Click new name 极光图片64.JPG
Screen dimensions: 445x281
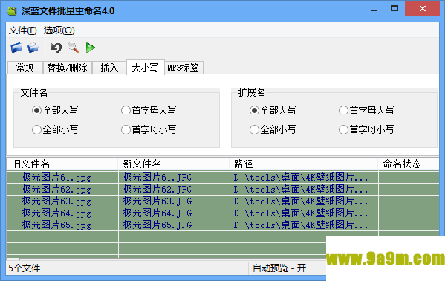coord(157,213)
